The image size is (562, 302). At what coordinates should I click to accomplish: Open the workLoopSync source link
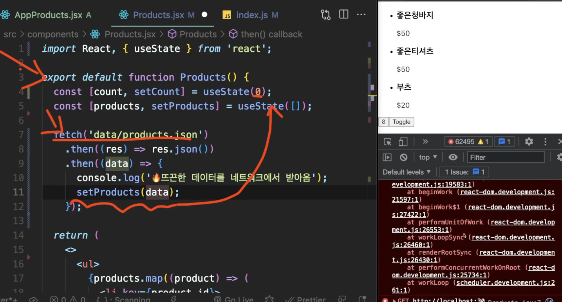pyautogui.click(x=473, y=241)
